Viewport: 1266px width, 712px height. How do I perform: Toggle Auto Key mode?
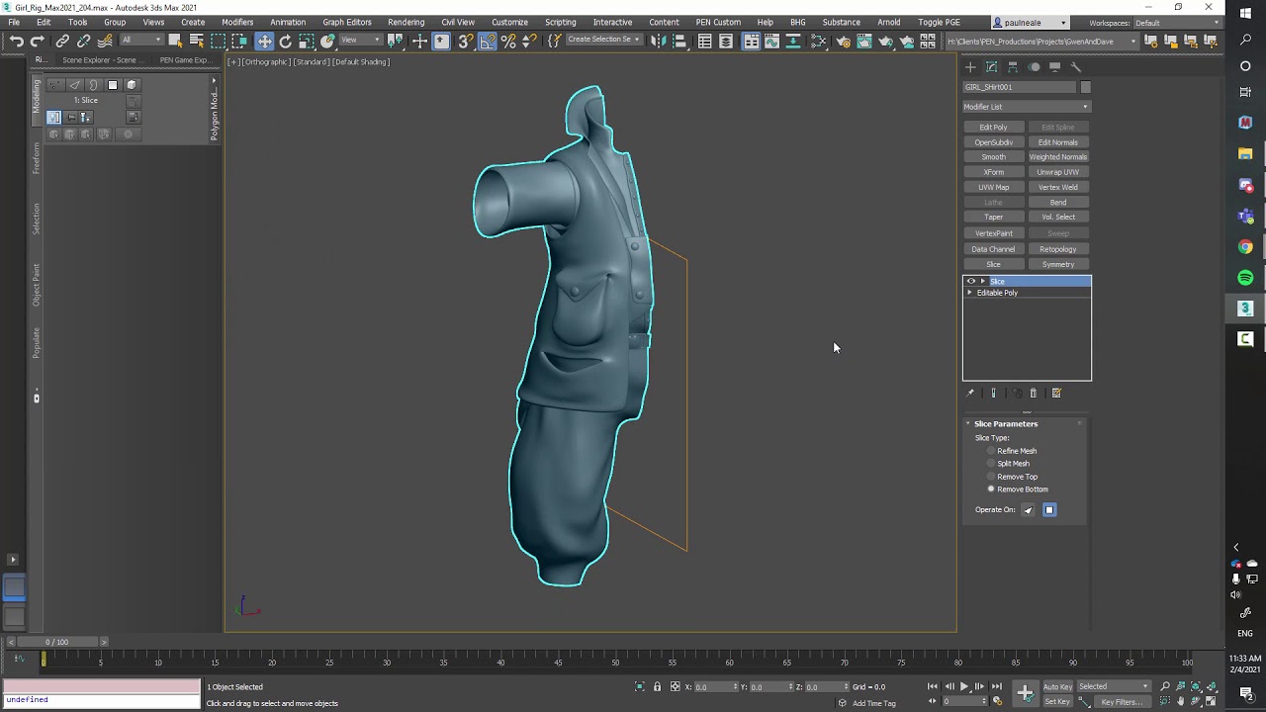click(x=1057, y=686)
